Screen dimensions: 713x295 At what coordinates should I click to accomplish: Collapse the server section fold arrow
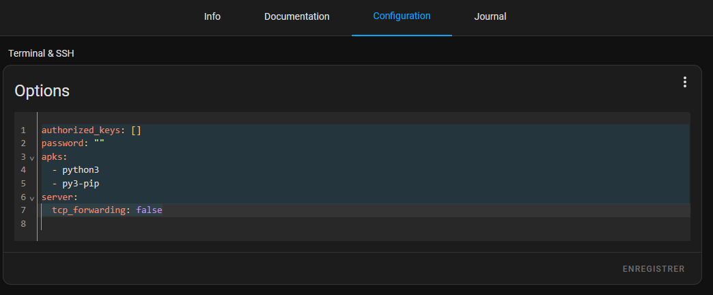[x=31, y=198]
